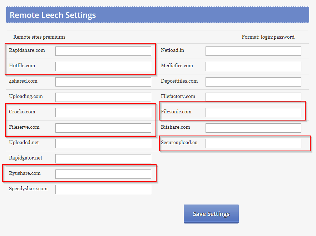Click the Netload.in label
The height and width of the screenshot is (236, 316).
(172, 50)
